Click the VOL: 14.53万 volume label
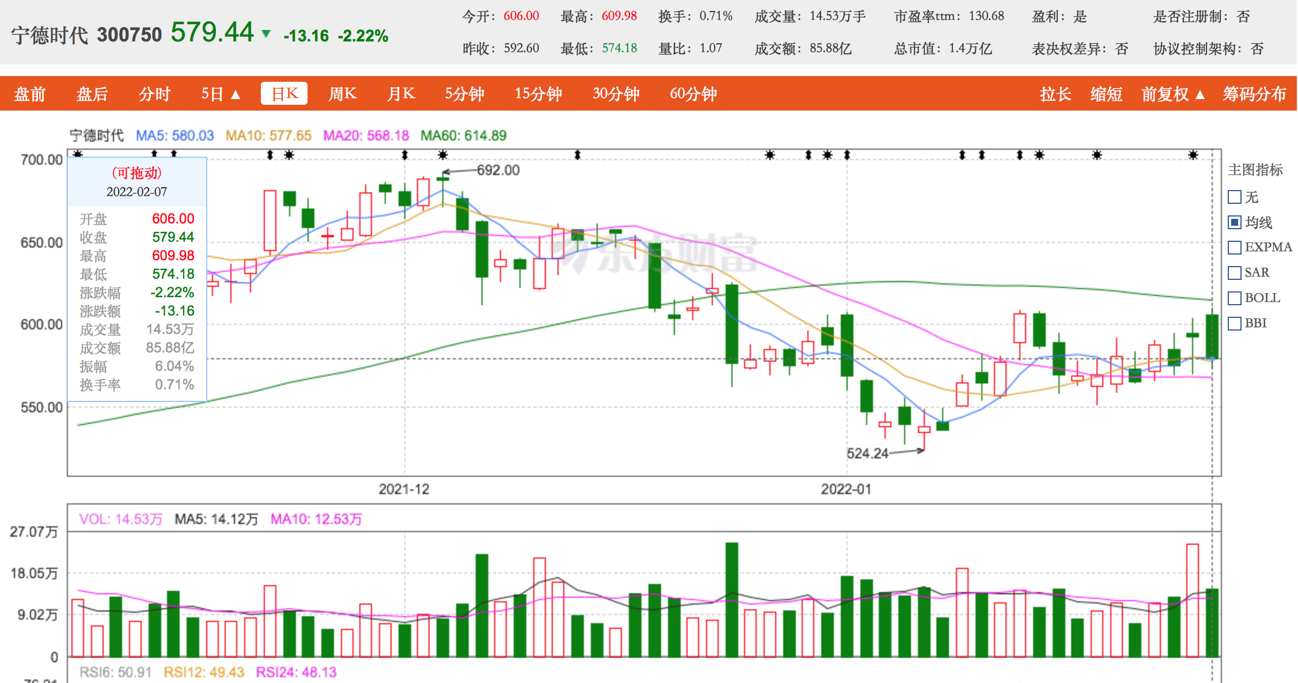 pyautogui.click(x=120, y=519)
